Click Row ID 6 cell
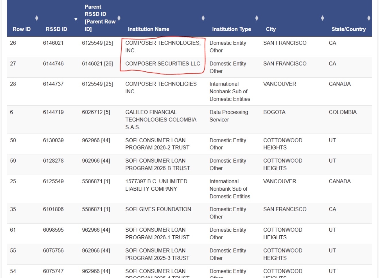The image size is (379, 278). pyautogui.click(x=11, y=112)
